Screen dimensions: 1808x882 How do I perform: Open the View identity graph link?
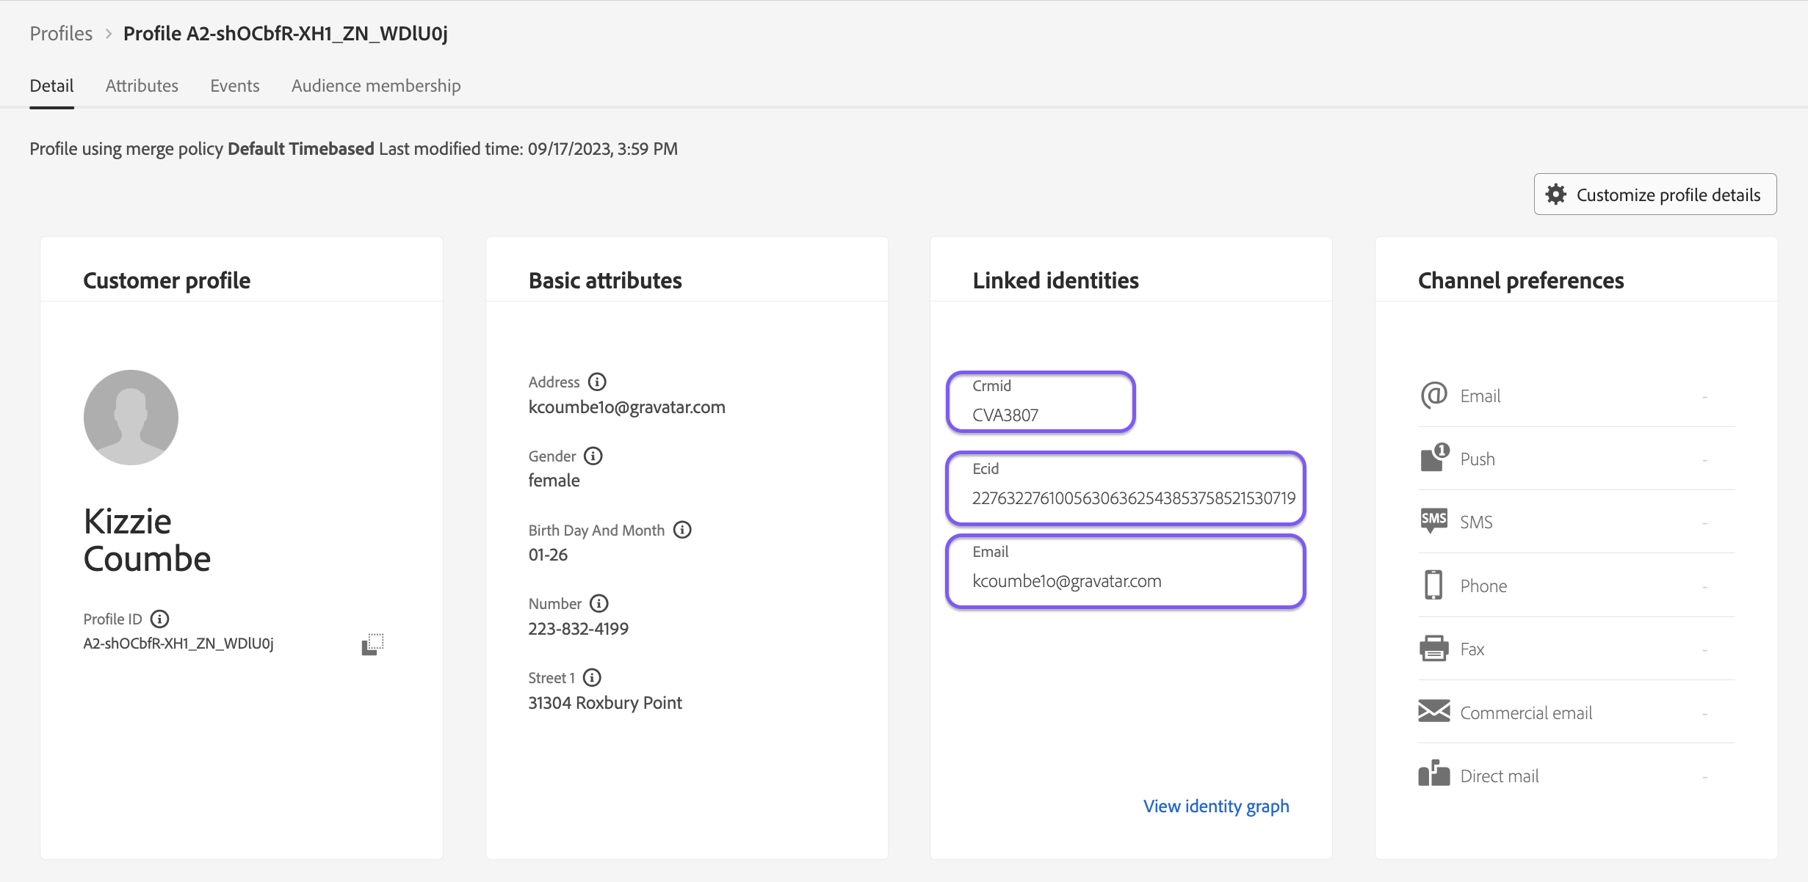tap(1216, 806)
